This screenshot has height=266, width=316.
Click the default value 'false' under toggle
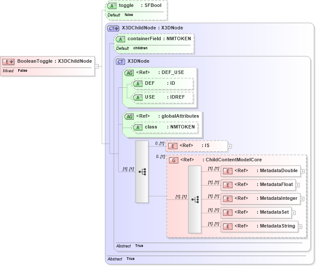pos(129,15)
